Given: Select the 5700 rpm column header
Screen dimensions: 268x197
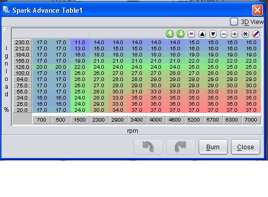Looking at the screenshot, I should [x=213, y=120].
